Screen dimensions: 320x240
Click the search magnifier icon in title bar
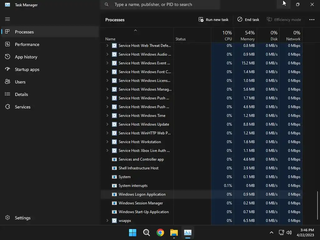pyautogui.click(x=107, y=4)
